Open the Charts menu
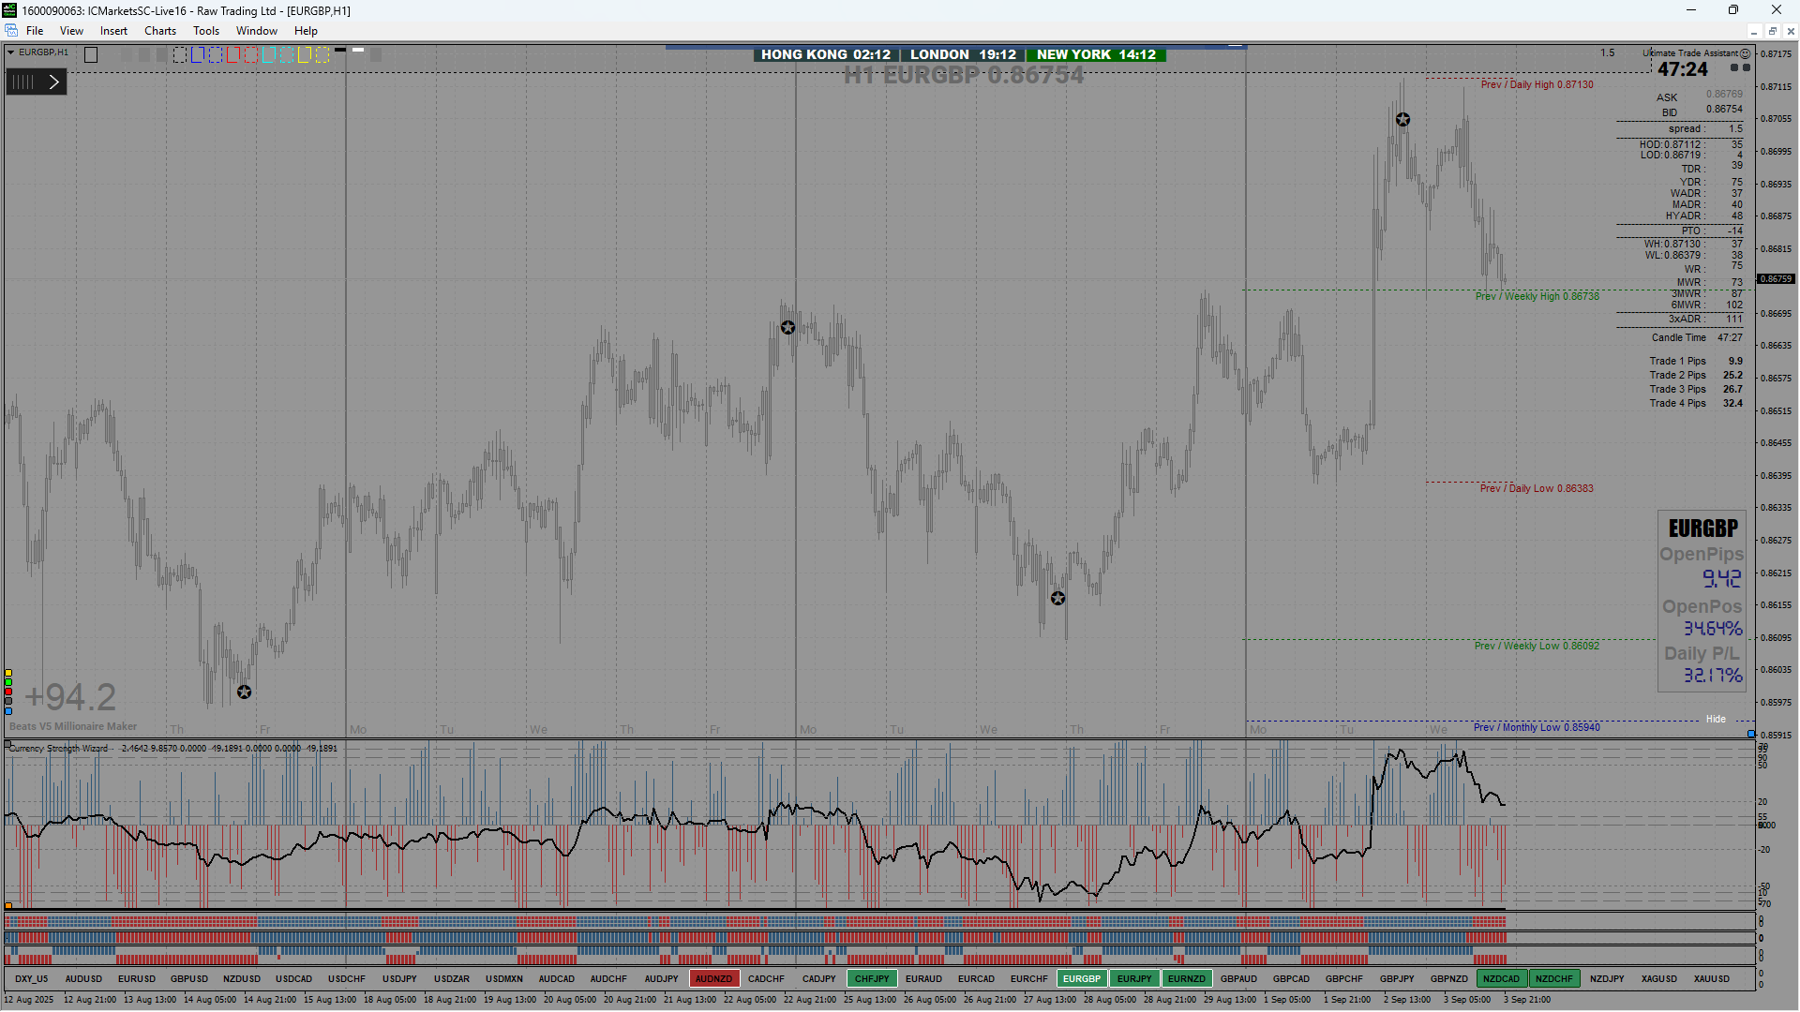This screenshot has height=1012, width=1800. pos(160,31)
